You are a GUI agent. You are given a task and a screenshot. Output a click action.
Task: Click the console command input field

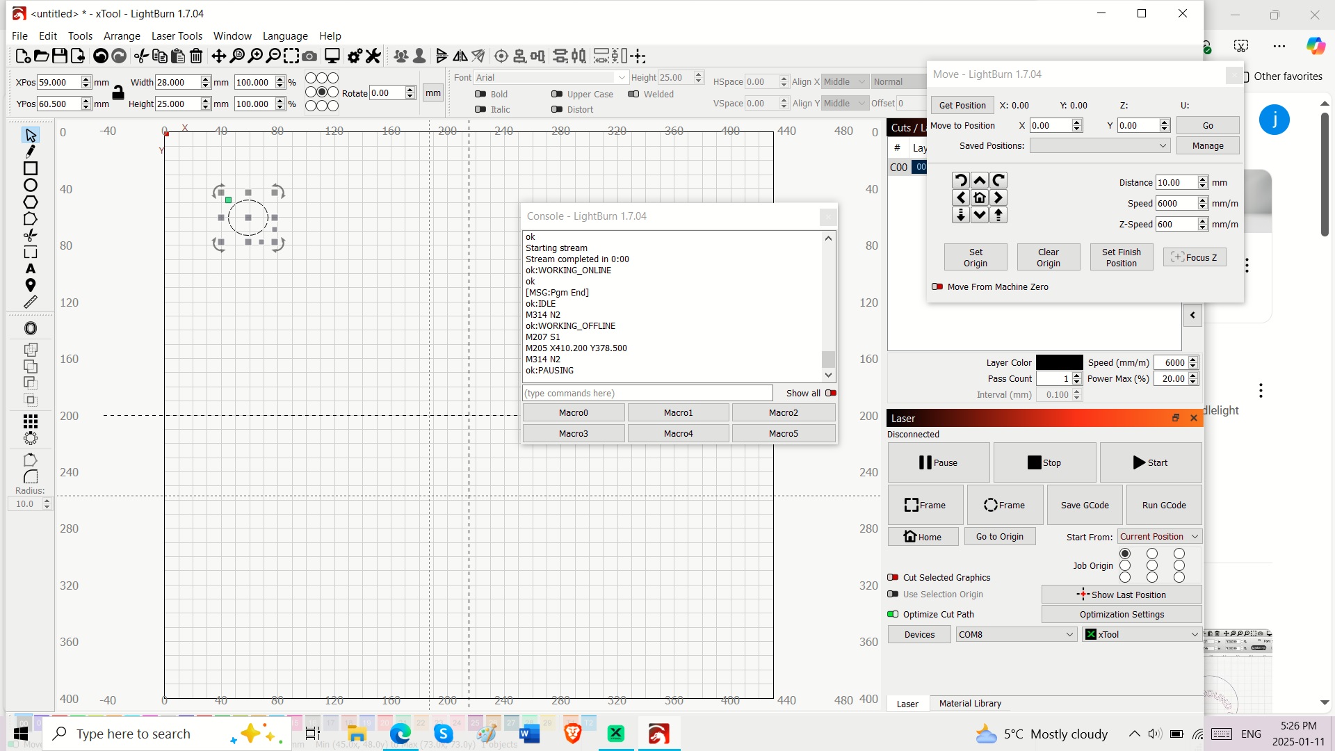tap(647, 394)
